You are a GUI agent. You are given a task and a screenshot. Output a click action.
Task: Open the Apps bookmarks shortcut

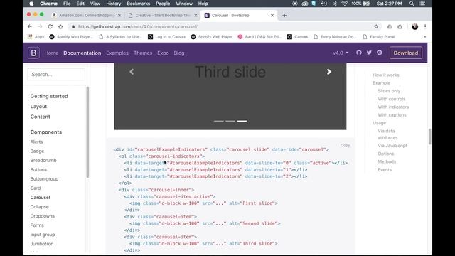point(36,37)
